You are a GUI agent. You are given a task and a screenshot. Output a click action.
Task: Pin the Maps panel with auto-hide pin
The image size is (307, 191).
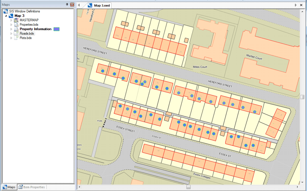(x=67, y=5)
